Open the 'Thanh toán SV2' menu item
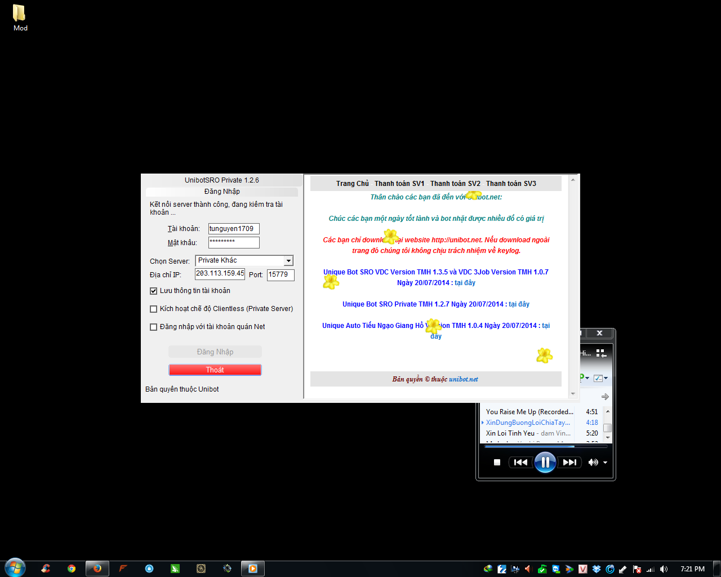Viewport: 721px width, 577px height. (x=456, y=184)
